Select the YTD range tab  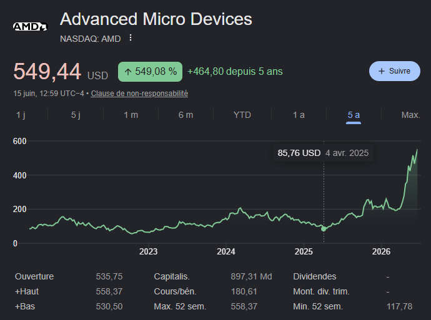tap(242, 115)
